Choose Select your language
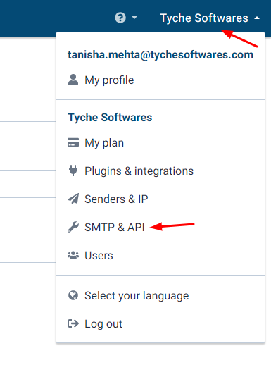 tap(137, 296)
